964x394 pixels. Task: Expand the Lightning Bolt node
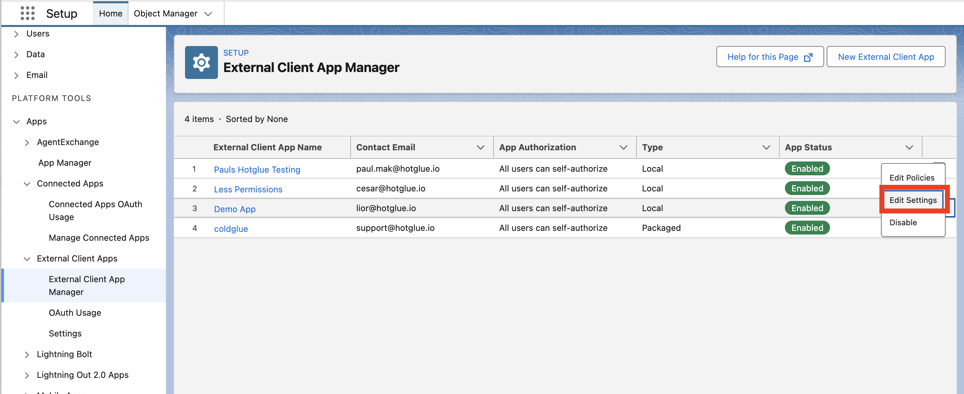[27, 355]
